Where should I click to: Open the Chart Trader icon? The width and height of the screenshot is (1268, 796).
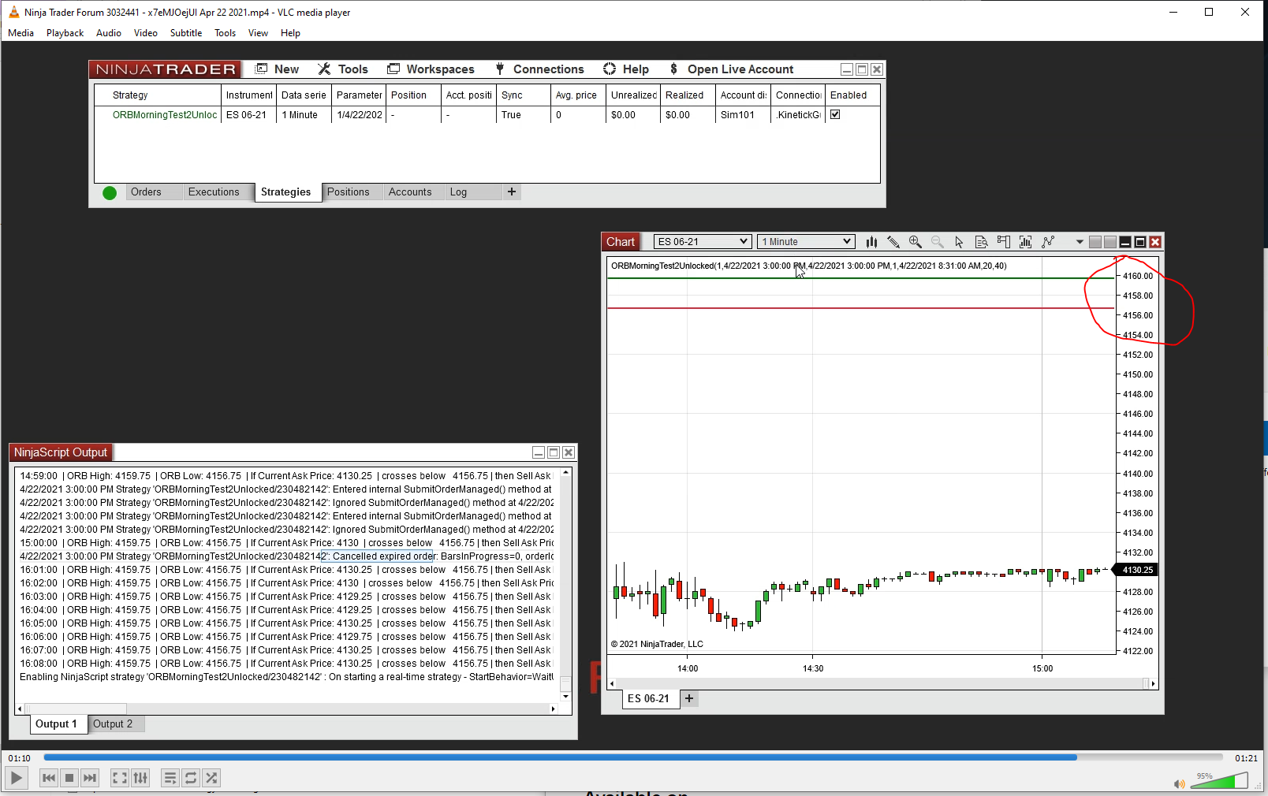tap(1004, 242)
